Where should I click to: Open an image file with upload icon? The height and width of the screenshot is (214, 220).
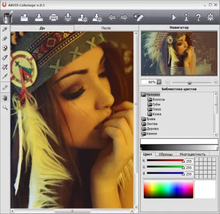(24, 18)
